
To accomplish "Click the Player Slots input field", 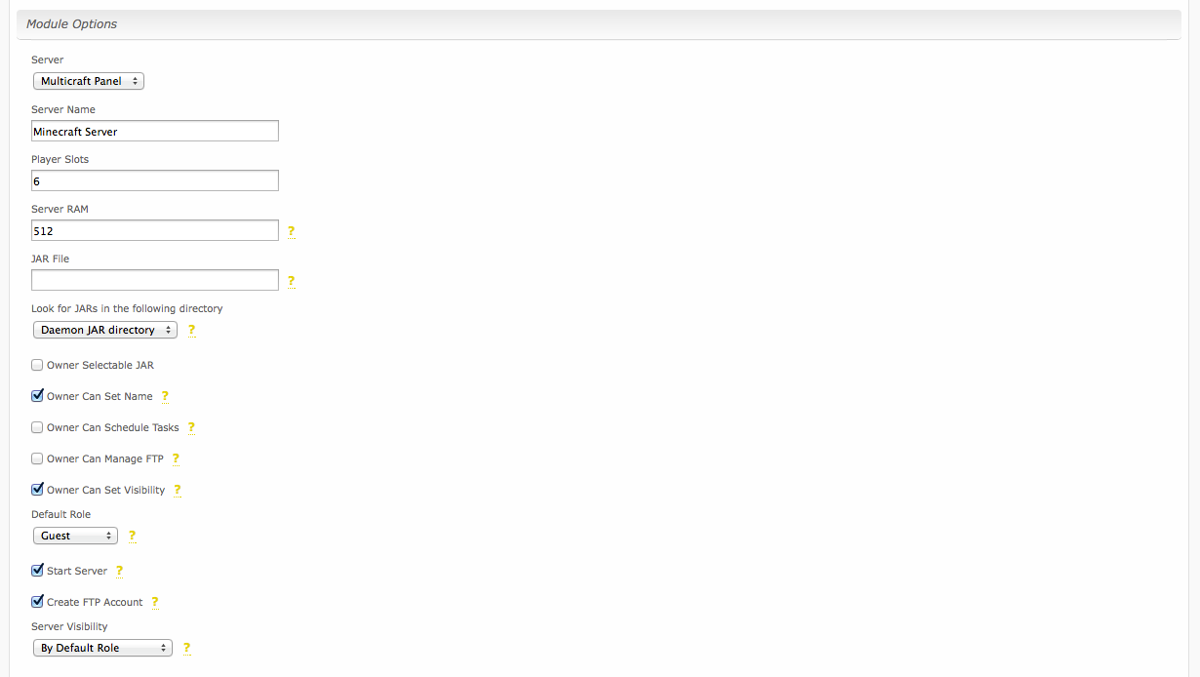I will (x=155, y=180).
